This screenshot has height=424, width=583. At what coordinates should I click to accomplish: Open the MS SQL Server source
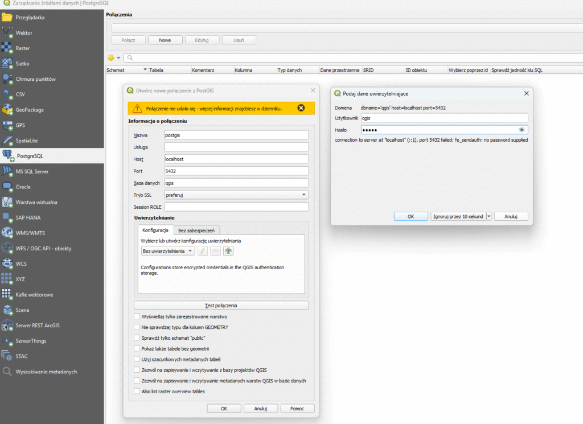pyautogui.click(x=32, y=171)
